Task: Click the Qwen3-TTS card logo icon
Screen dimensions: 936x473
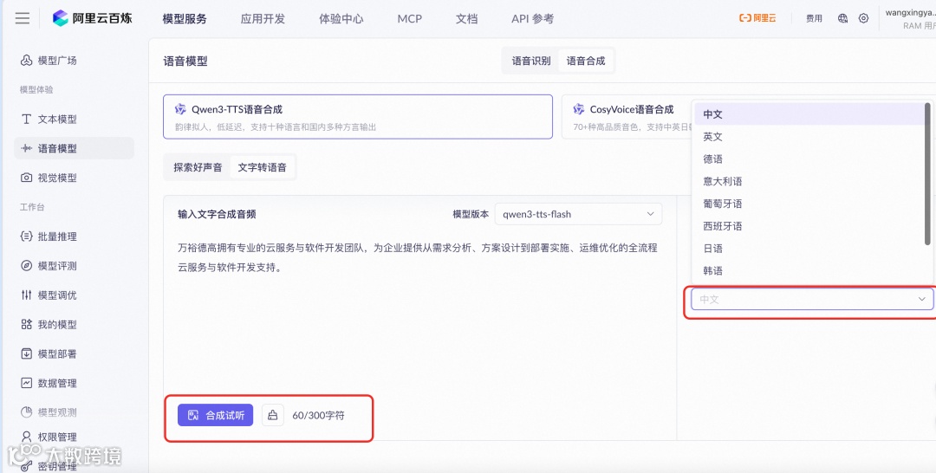Action: click(x=180, y=109)
